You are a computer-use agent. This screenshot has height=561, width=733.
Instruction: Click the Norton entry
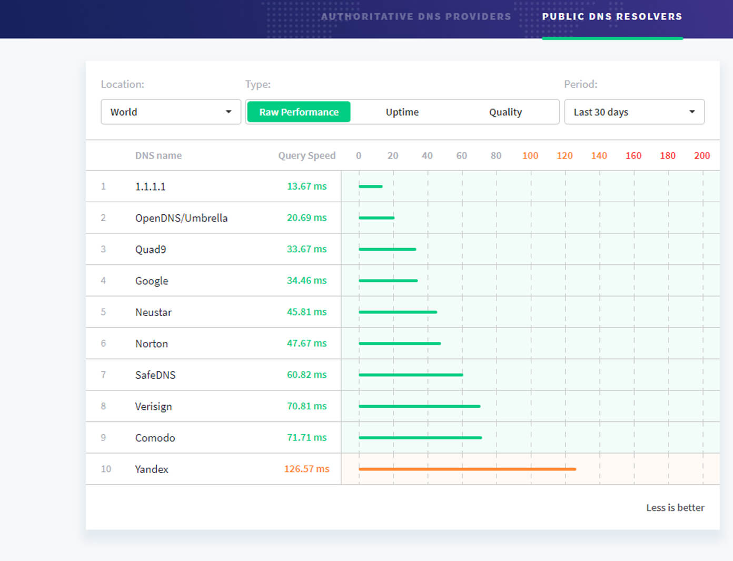click(x=152, y=343)
